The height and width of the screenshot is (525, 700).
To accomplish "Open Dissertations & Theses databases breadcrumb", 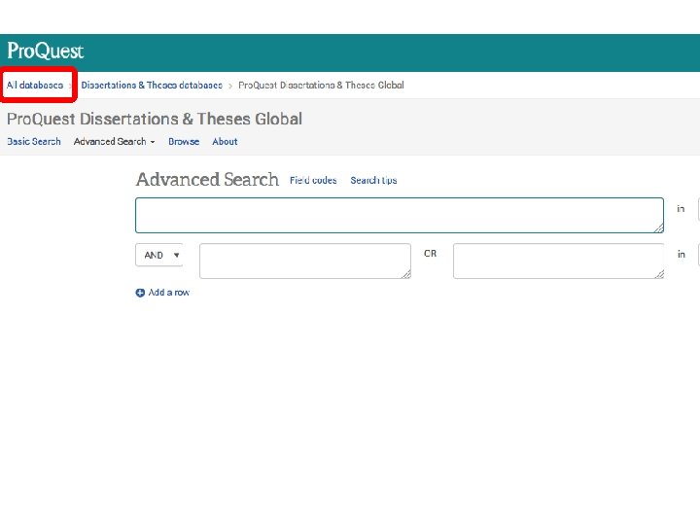I will tap(152, 85).
